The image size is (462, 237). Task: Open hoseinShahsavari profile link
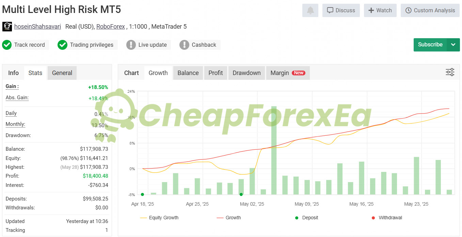click(37, 27)
